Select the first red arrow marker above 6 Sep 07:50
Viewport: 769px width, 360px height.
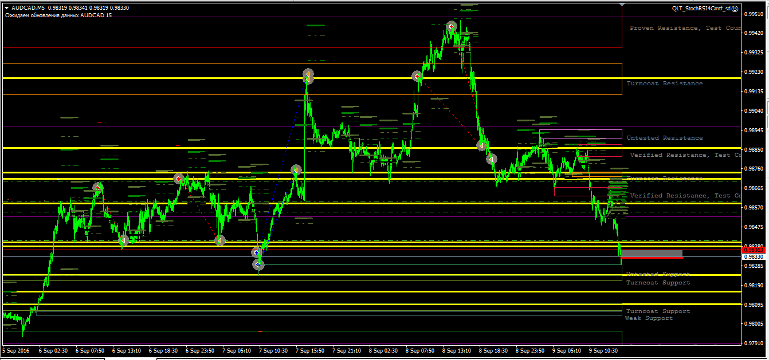tap(98, 187)
